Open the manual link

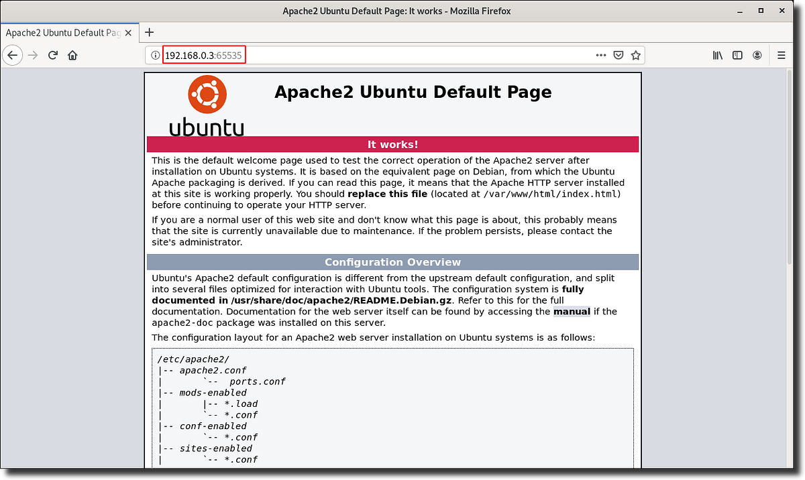(x=572, y=311)
